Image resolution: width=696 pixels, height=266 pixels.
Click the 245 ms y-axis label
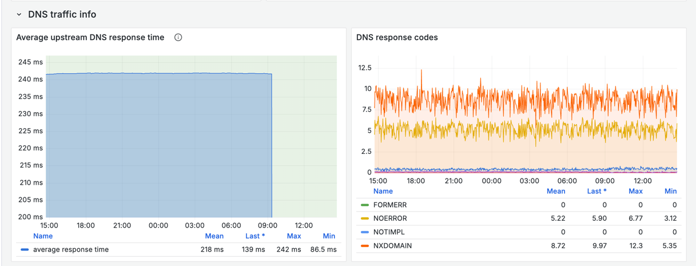[30, 62]
